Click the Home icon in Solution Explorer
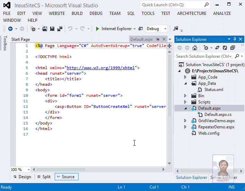 click(x=195, y=48)
